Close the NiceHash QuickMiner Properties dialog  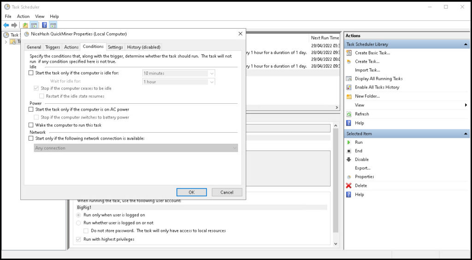(240, 34)
